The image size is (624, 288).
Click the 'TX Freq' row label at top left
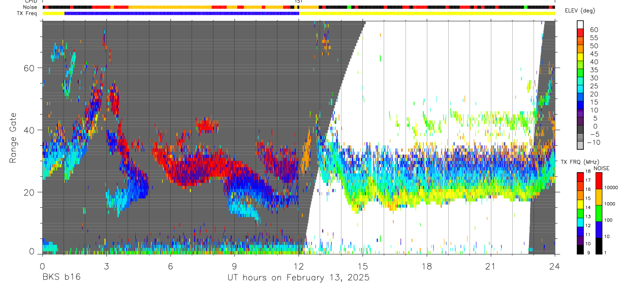(27, 13)
